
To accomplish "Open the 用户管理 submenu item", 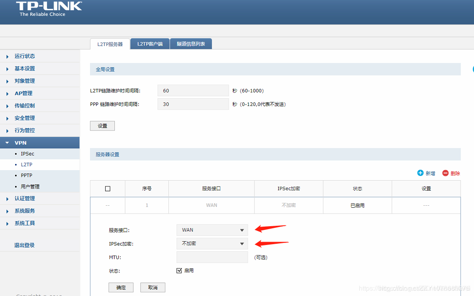I will 30,186.
